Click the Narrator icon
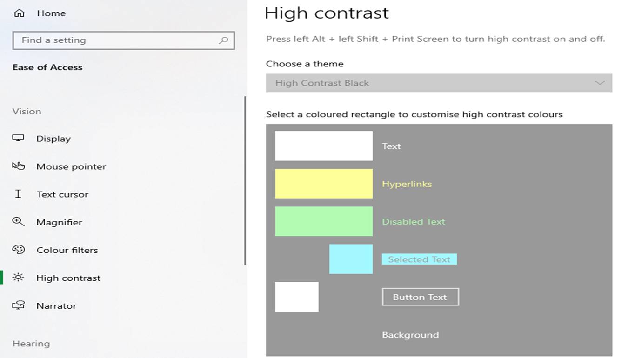635x358 pixels. point(19,305)
